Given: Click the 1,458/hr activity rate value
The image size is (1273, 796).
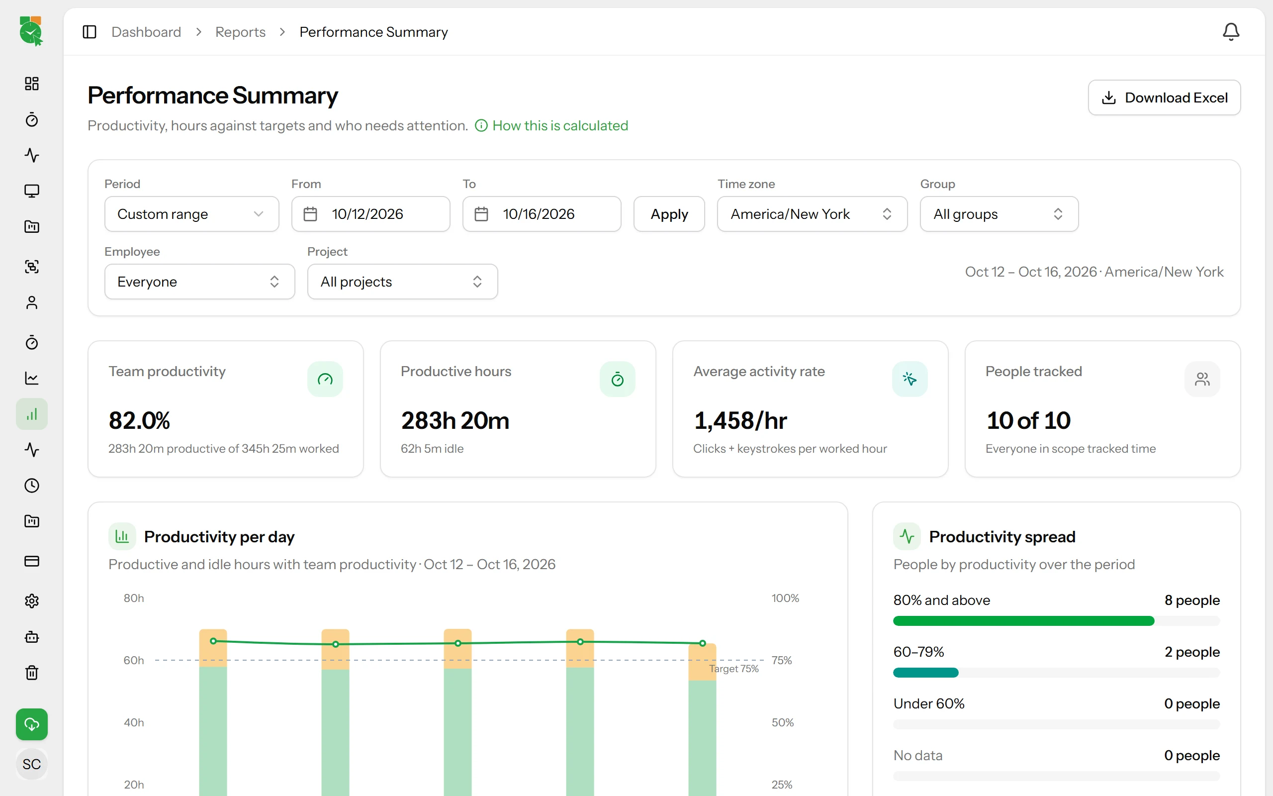Looking at the screenshot, I should [740, 421].
